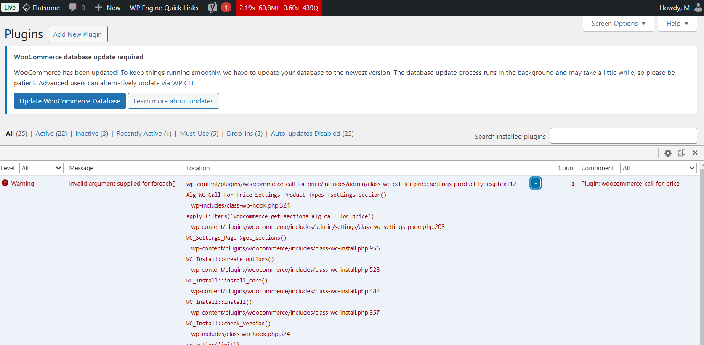Image resolution: width=704 pixels, height=345 pixels.
Task: Click the class-wc-install.php:357 trace line
Action: tap(285, 313)
